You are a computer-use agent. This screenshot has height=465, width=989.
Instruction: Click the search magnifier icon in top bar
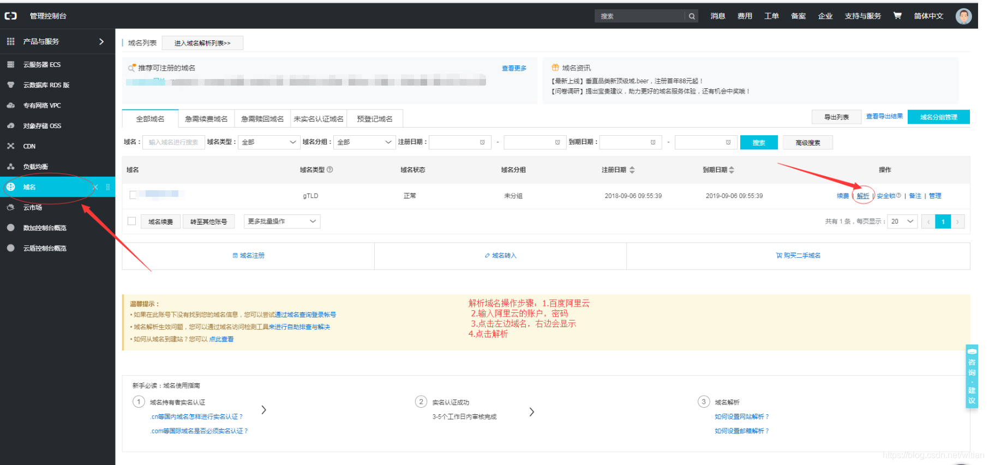[692, 16]
